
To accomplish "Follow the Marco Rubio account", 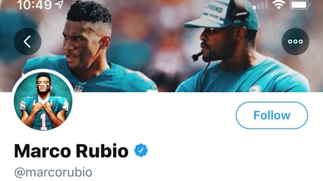I will click(x=272, y=115).
